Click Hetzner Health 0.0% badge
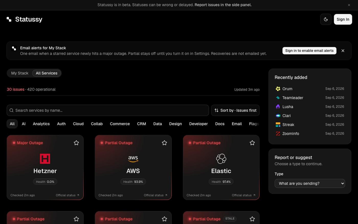The height and width of the screenshot is (224, 358). 45,182
